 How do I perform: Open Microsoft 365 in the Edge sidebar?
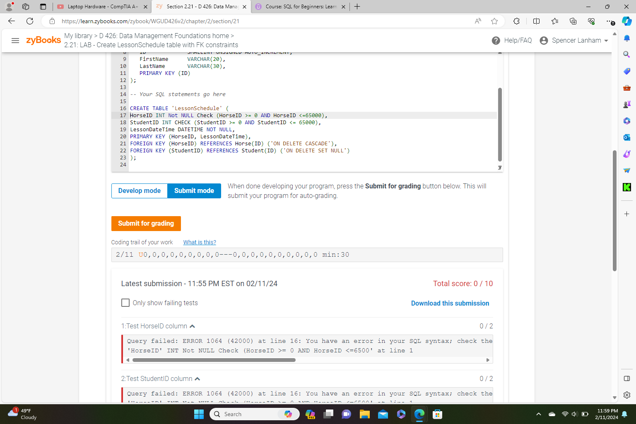626,120
